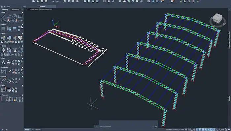Click the ViewCube in the viewport
Image resolution: width=231 pixels, height=131 pixels.
[217, 18]
